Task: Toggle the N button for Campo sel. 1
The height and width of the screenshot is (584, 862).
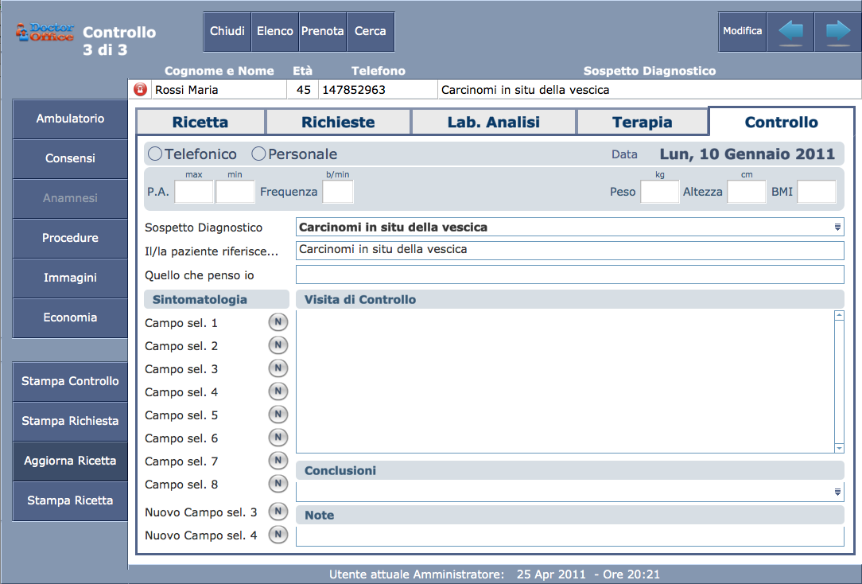Action: click(x=278, y=322)
